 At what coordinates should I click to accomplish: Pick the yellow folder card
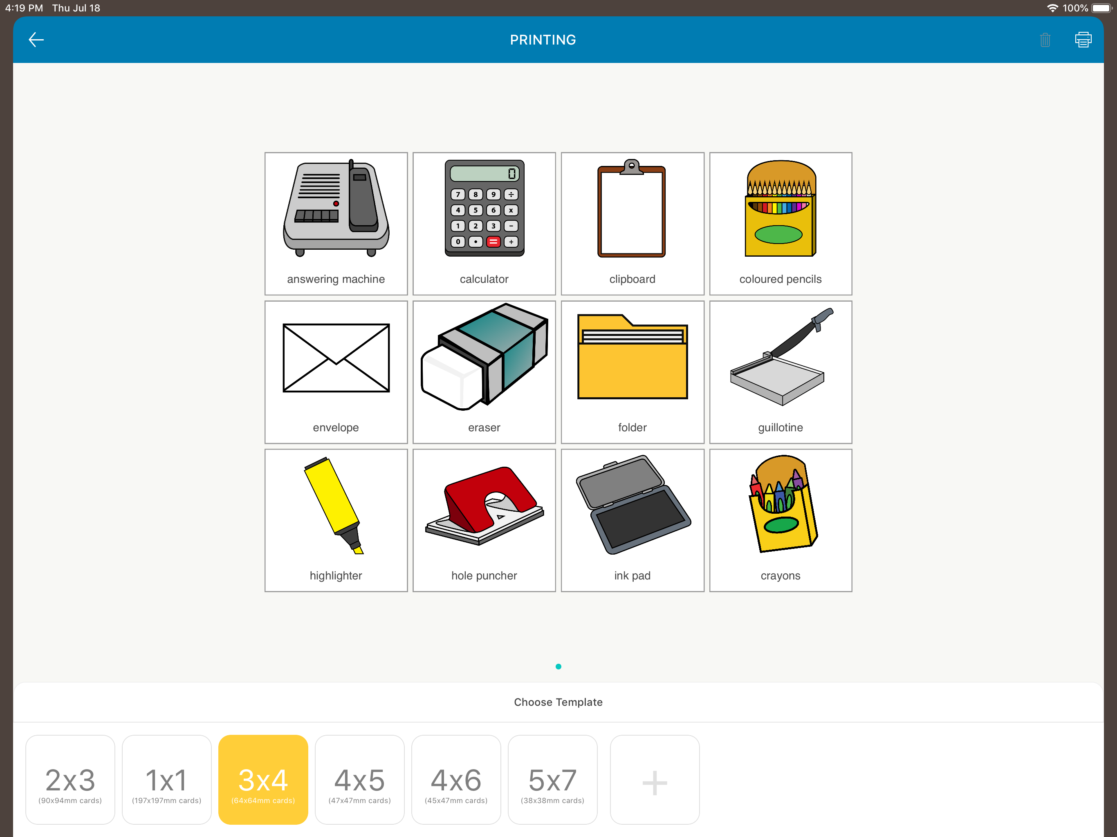coord(632,372)
